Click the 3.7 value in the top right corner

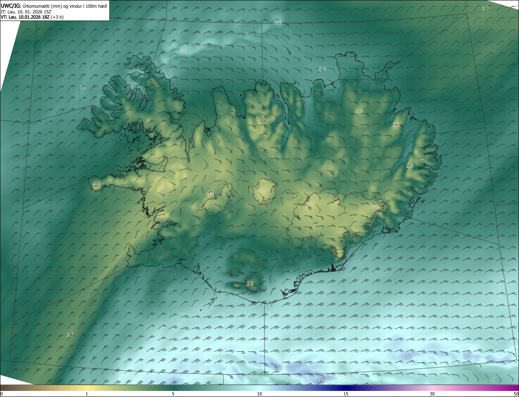pos(485,9)
